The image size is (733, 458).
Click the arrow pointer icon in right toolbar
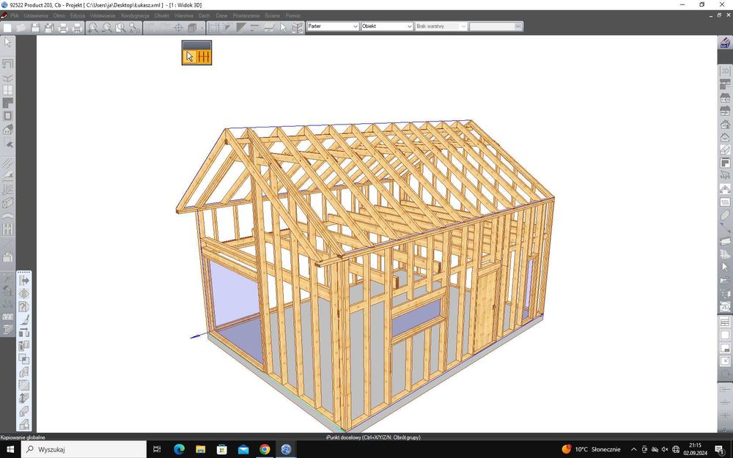[725, 267]
